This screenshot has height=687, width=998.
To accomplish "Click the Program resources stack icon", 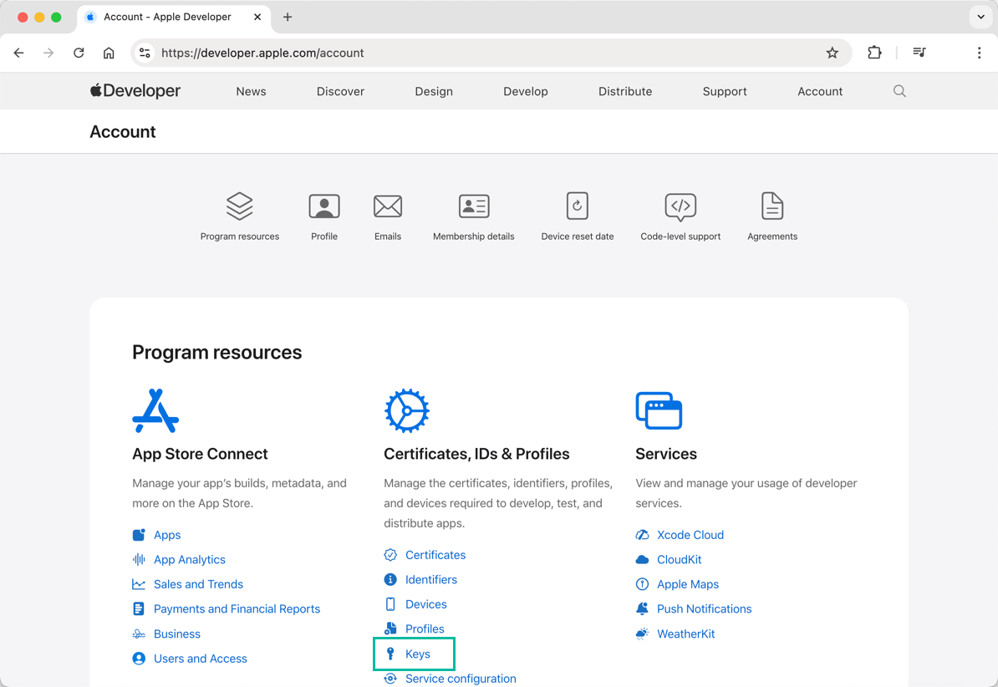I will point(239,206).
